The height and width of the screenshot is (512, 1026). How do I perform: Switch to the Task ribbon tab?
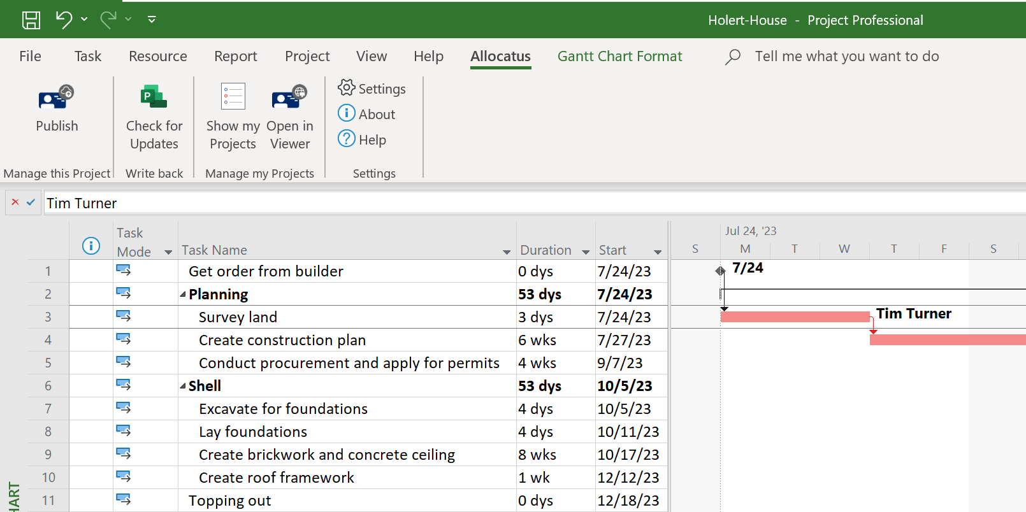(x=88, y=56)
